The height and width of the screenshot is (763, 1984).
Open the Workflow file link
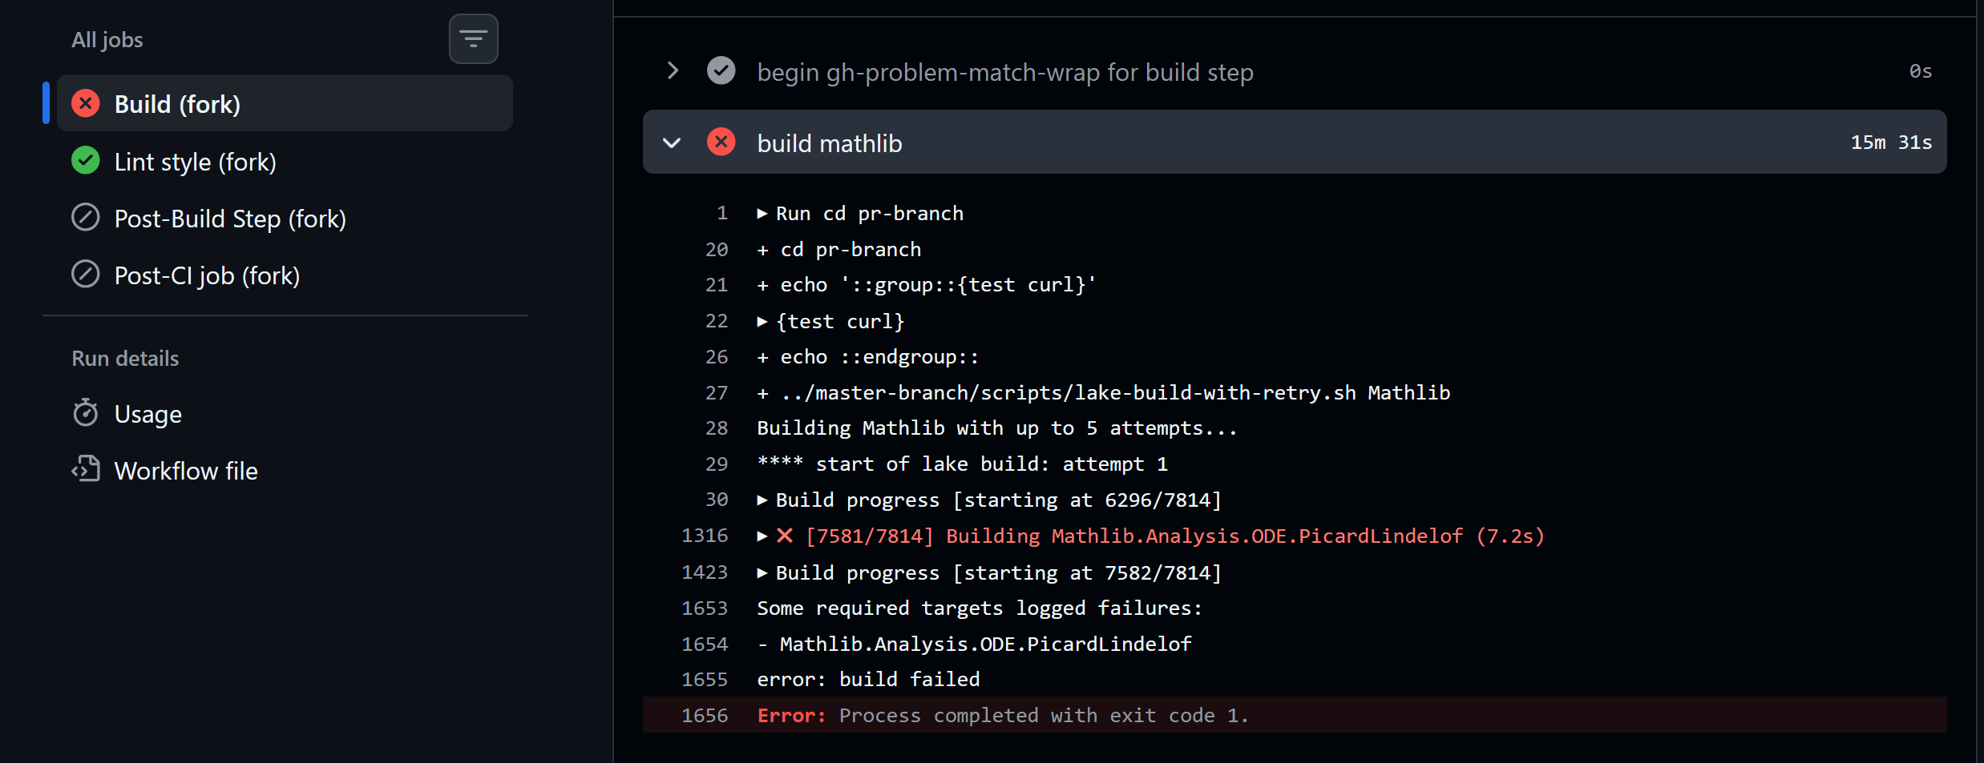coord(186,471)
